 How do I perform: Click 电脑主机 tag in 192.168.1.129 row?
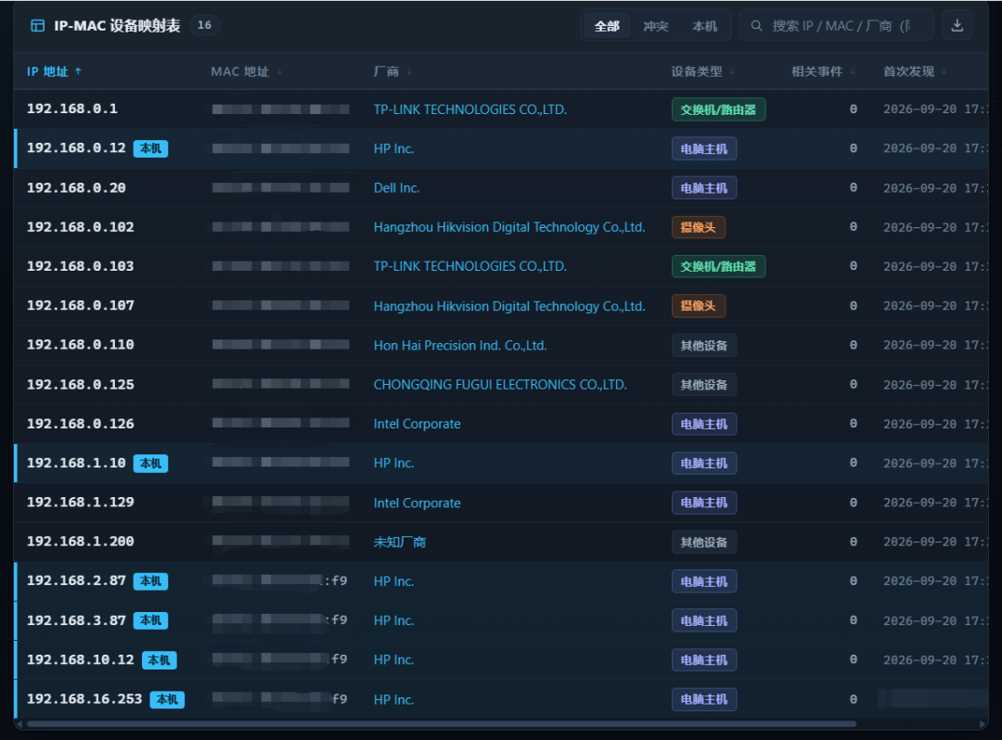pyautogui.click(x=703, y=503)
